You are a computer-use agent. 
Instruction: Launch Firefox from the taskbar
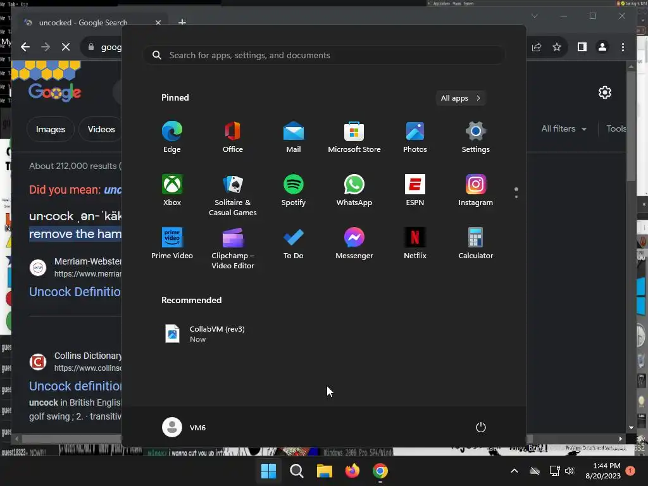point(352,471)
